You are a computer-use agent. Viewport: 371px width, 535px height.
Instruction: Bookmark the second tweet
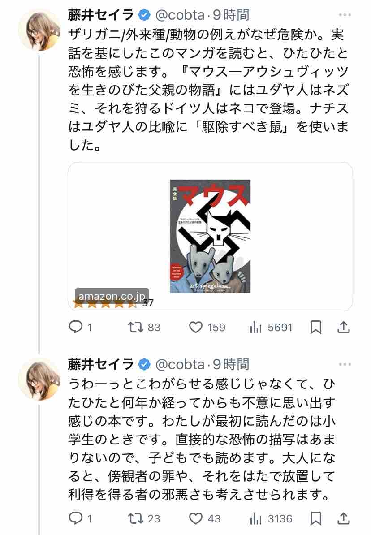316,519
